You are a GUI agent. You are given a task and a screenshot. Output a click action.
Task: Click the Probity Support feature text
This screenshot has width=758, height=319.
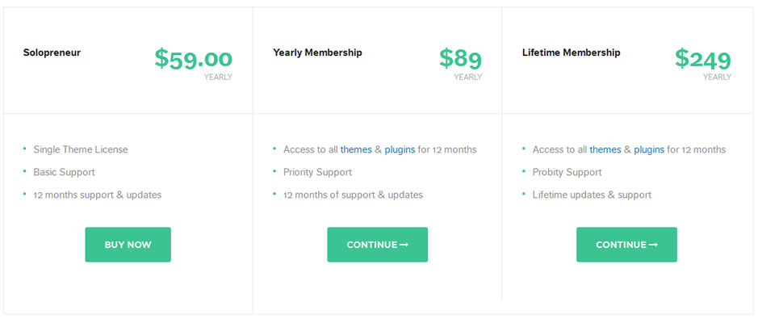click(x=567, y=172)
